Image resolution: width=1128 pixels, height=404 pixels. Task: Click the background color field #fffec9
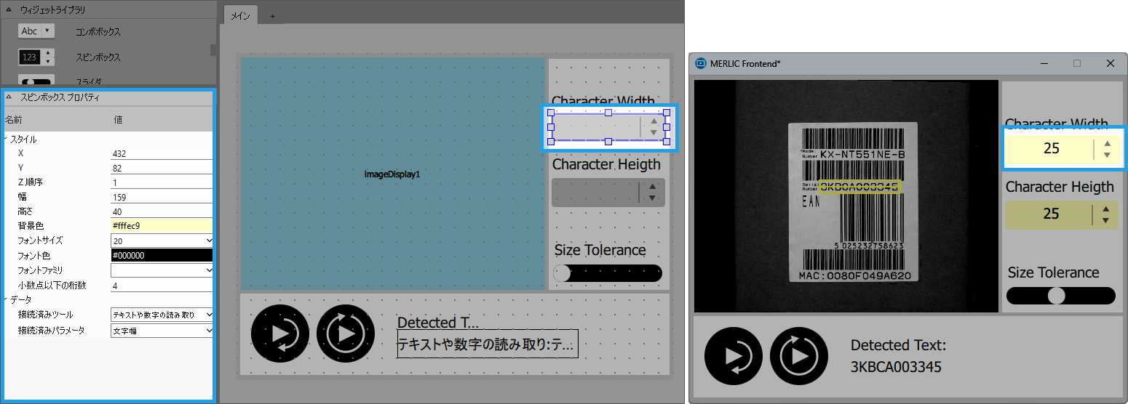point(162,226)
